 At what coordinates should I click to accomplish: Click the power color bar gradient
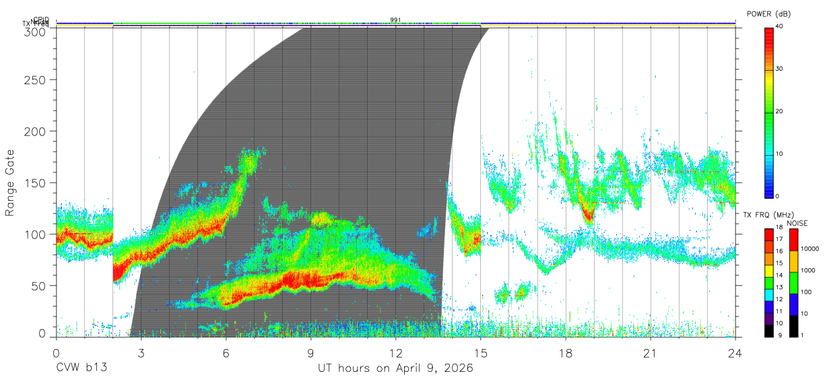[x=768, y=112]
